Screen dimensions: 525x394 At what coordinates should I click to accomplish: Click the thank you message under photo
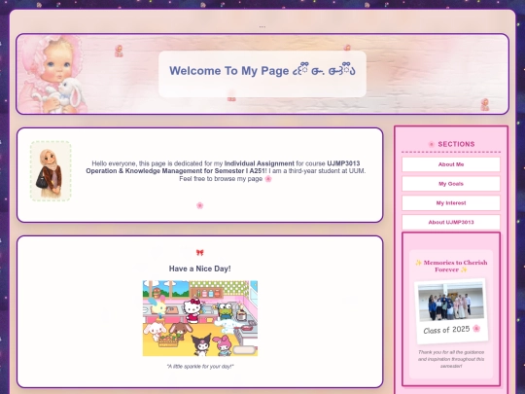[451, 359]
